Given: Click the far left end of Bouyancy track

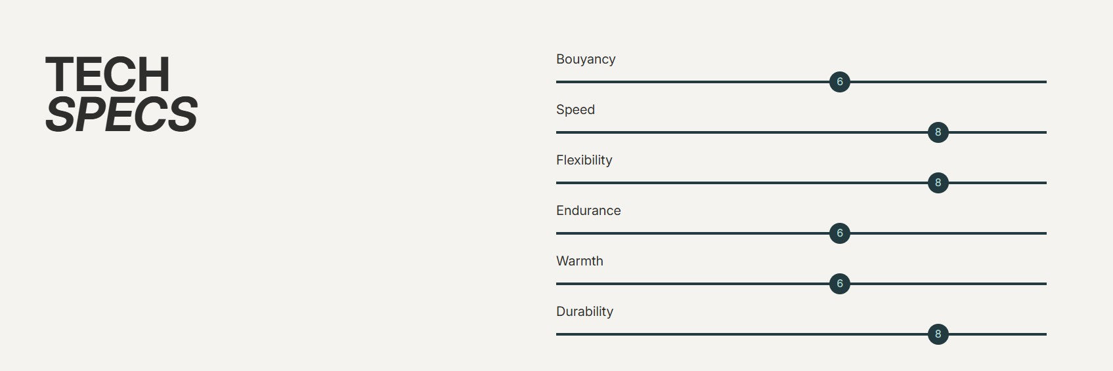Looking at the screenshot, I should click(558, 82).
